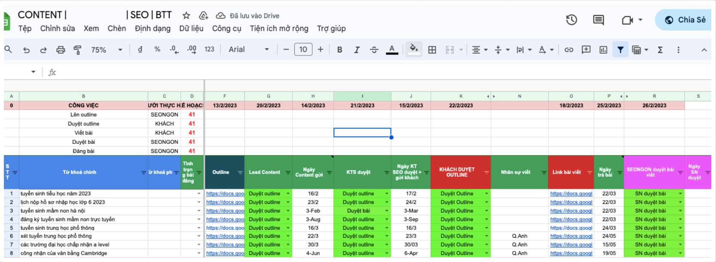Insert a link
Viewport: 716px width, 262px height.
coord(569,50)
